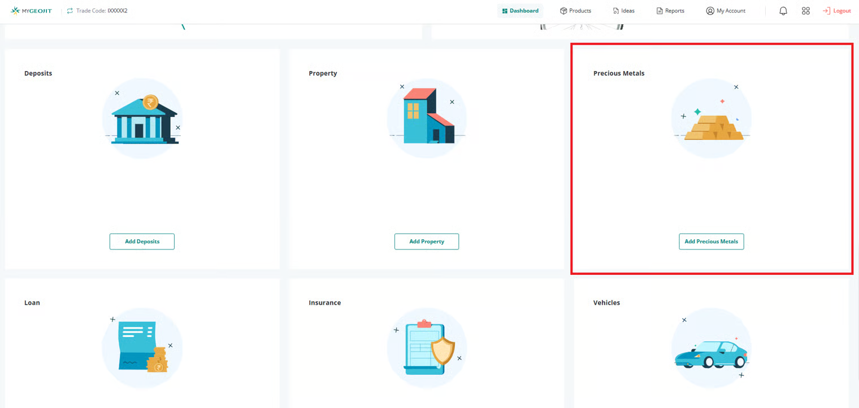Click the Property building illustration
This screenshot has width=859, height=408.
[x=427, y=119]
